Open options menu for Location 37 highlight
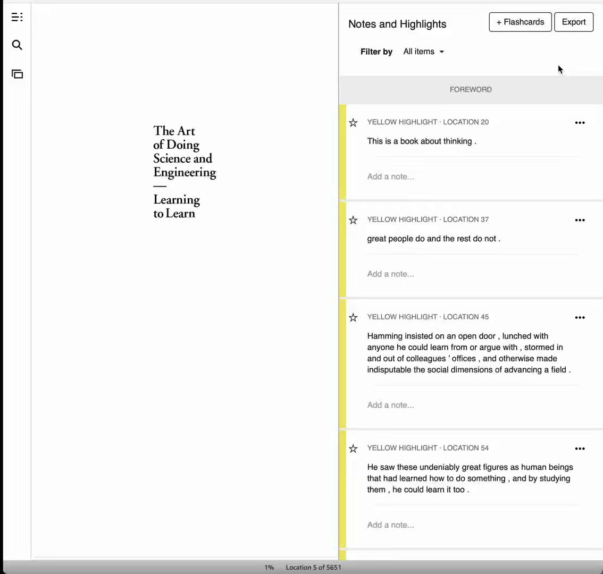The image size is (603, 574). coord(580,220)
